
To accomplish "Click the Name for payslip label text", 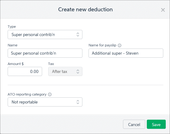I will point(103,45).
